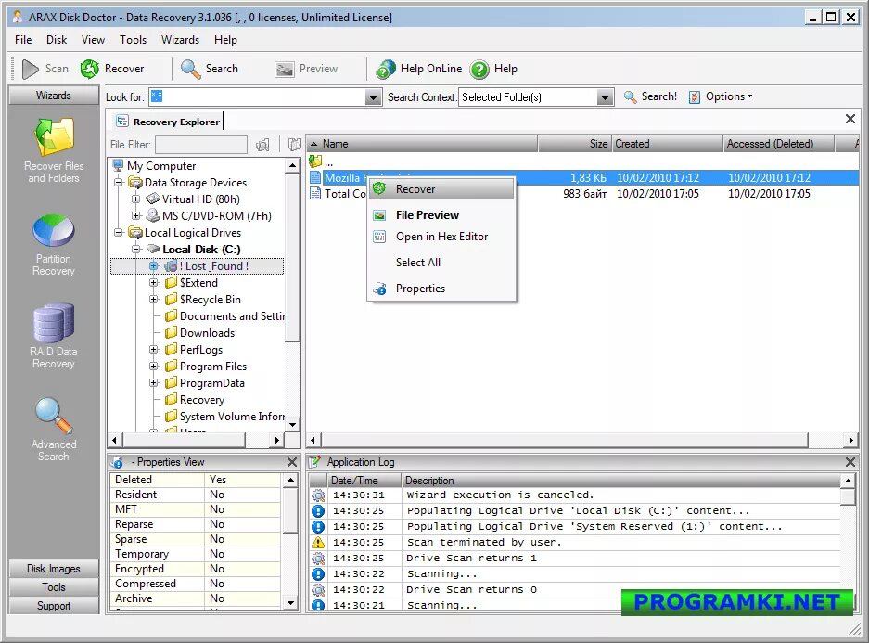Choose Select All from context menu
Viewport: 869px width, 643px height.
[441, 263]
